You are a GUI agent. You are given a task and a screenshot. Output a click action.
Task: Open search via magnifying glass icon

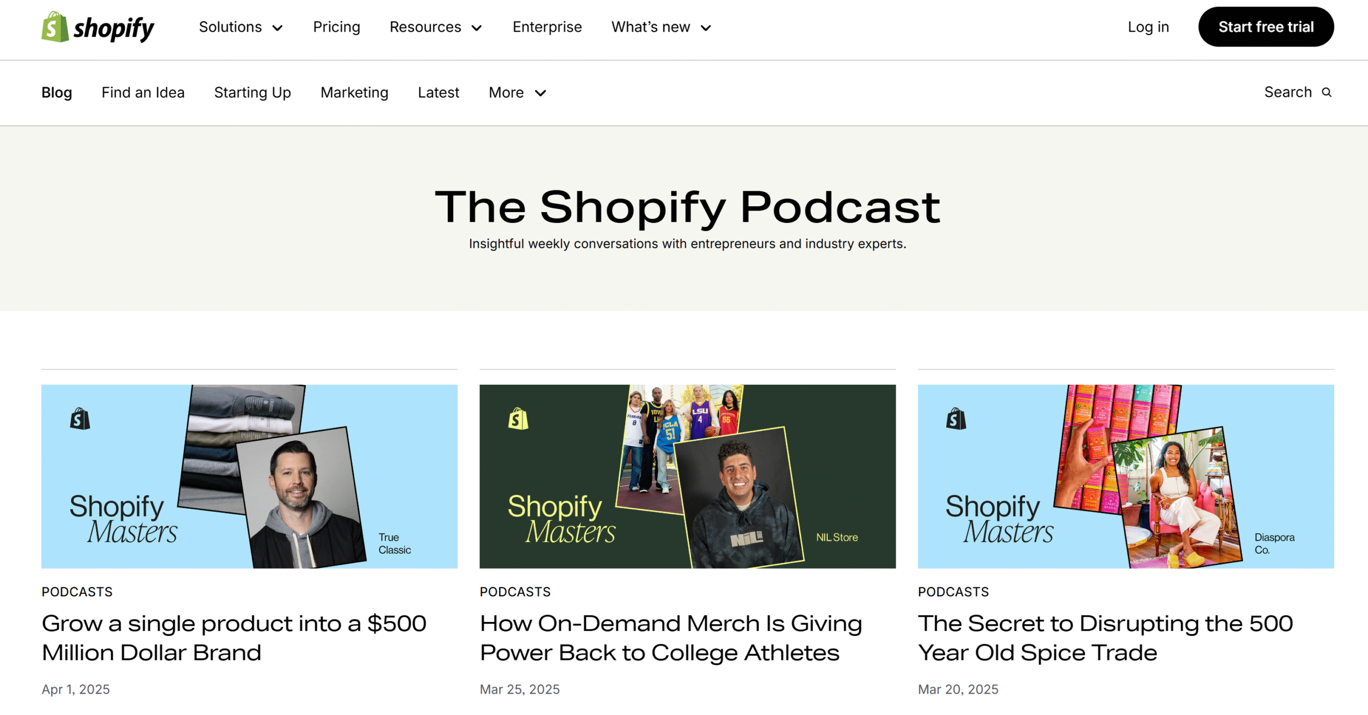click(x=1327, y=92)
